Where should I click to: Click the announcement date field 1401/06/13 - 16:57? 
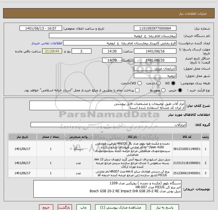click(41, 28)
